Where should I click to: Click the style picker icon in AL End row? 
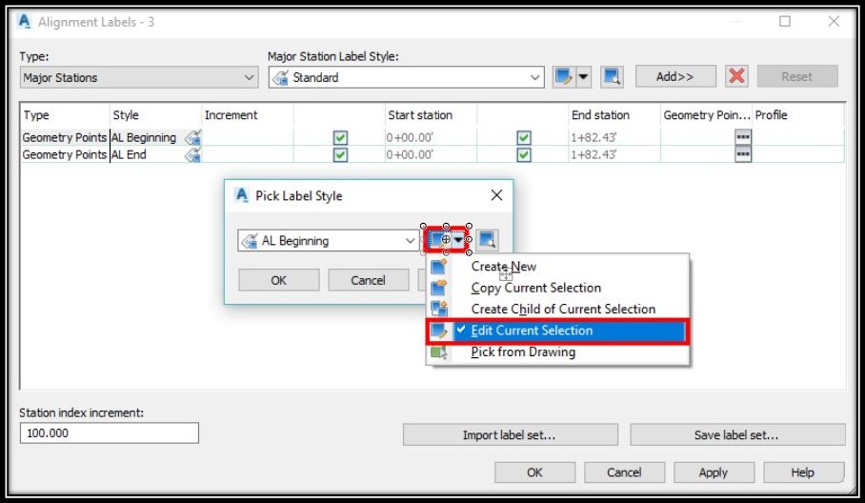tap(193, 155)
